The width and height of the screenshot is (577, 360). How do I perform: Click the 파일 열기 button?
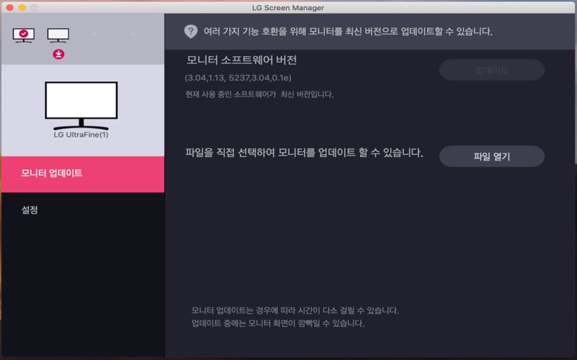pos(492,156)
